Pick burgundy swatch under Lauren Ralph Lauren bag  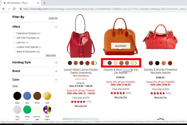click(81, 63)
